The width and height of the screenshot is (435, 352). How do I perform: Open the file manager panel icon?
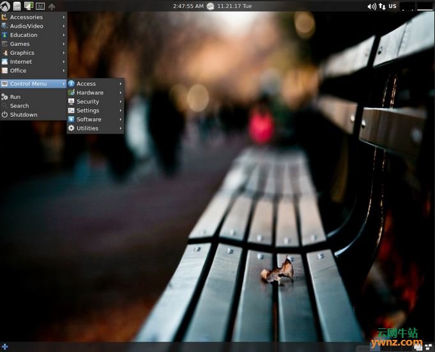17,6
